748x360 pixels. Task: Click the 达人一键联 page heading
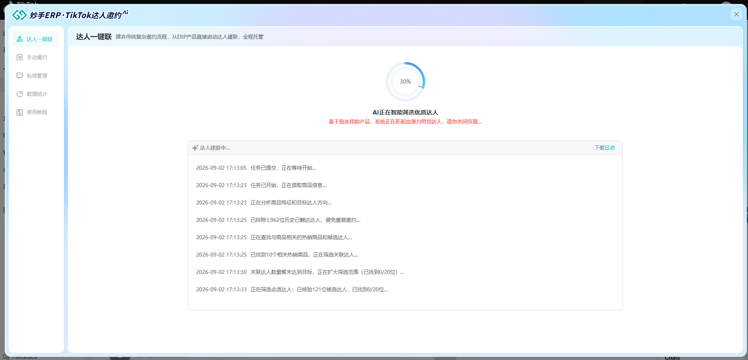click(94, 37)
